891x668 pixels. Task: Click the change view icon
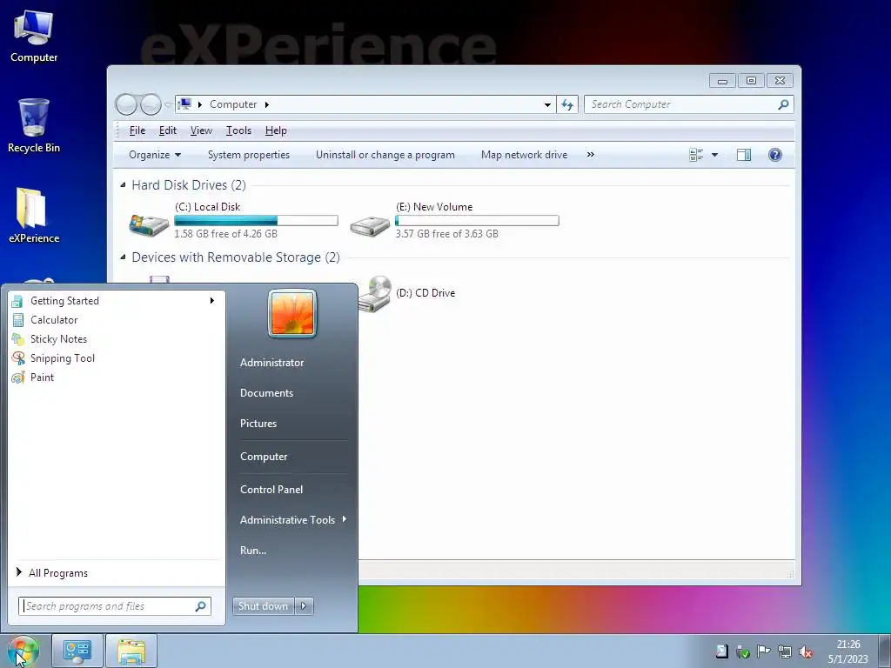[x=696, y=155]
